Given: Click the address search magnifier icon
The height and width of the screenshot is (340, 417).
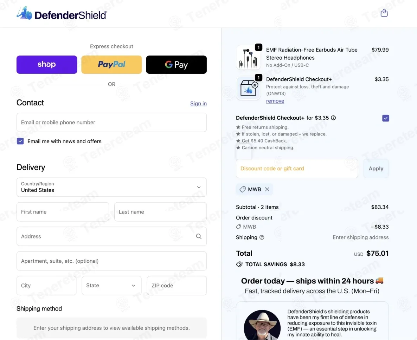Looking at the screenshot, I should point(199,236).
